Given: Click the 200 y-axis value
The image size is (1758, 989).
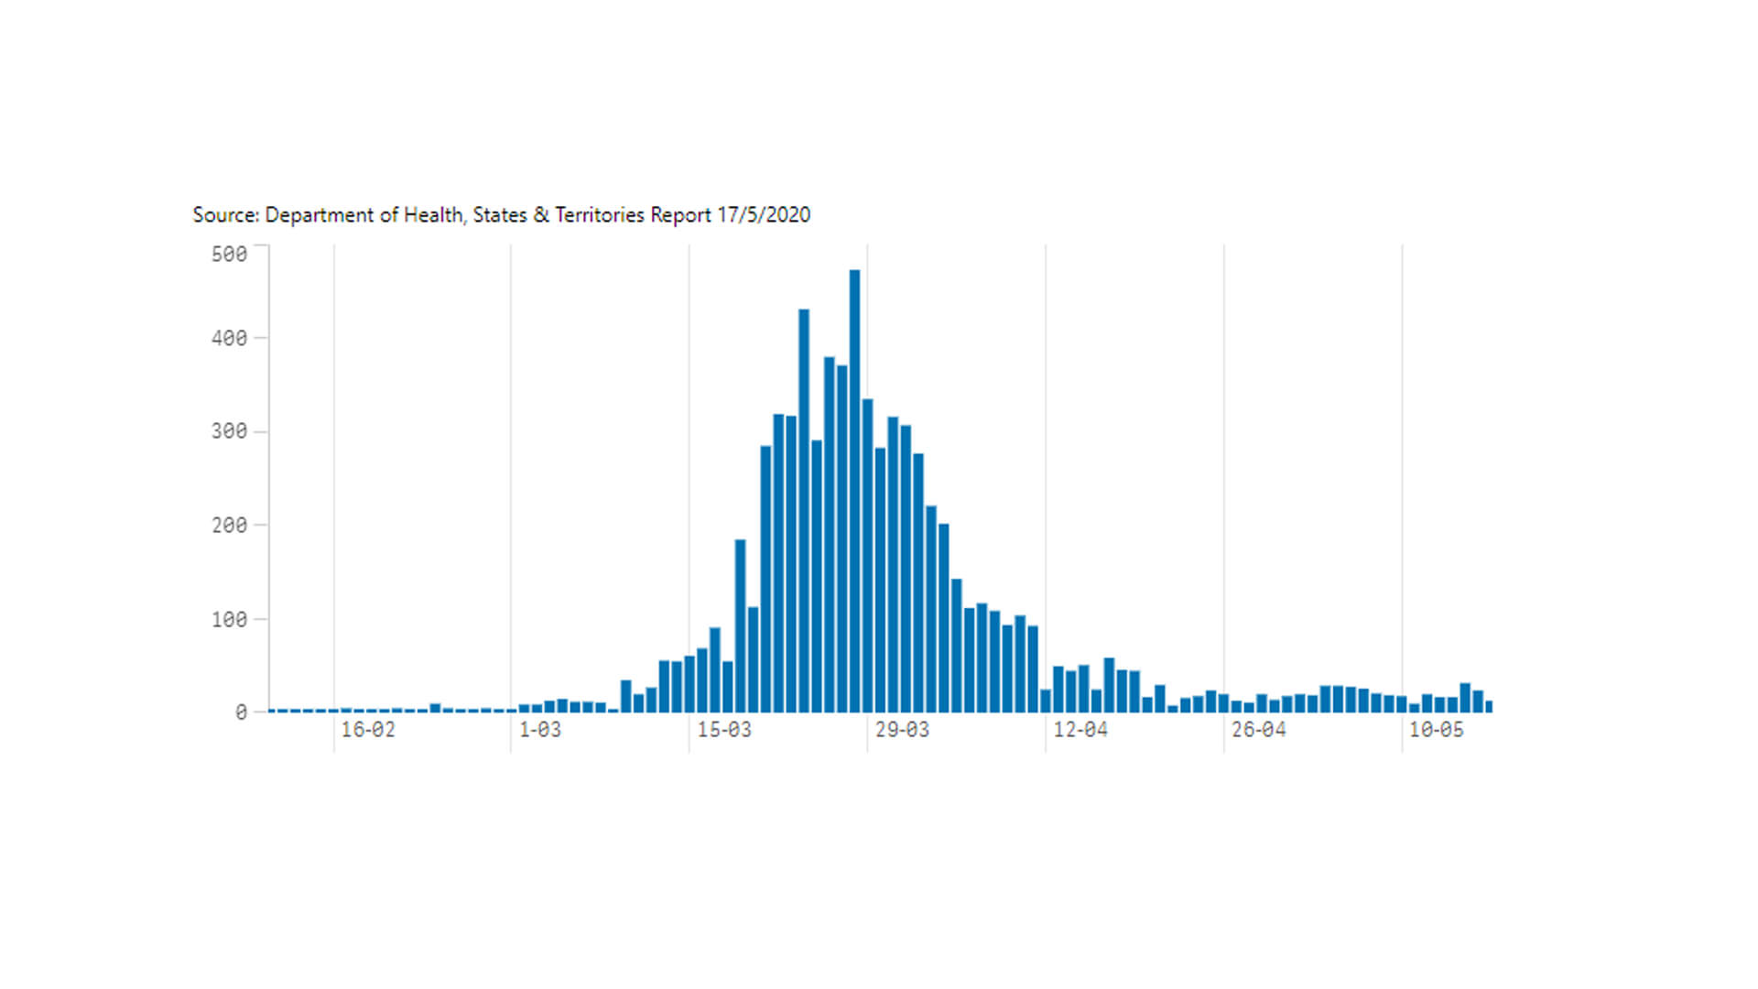Looking at the screenshot, I should pos(229,526).
